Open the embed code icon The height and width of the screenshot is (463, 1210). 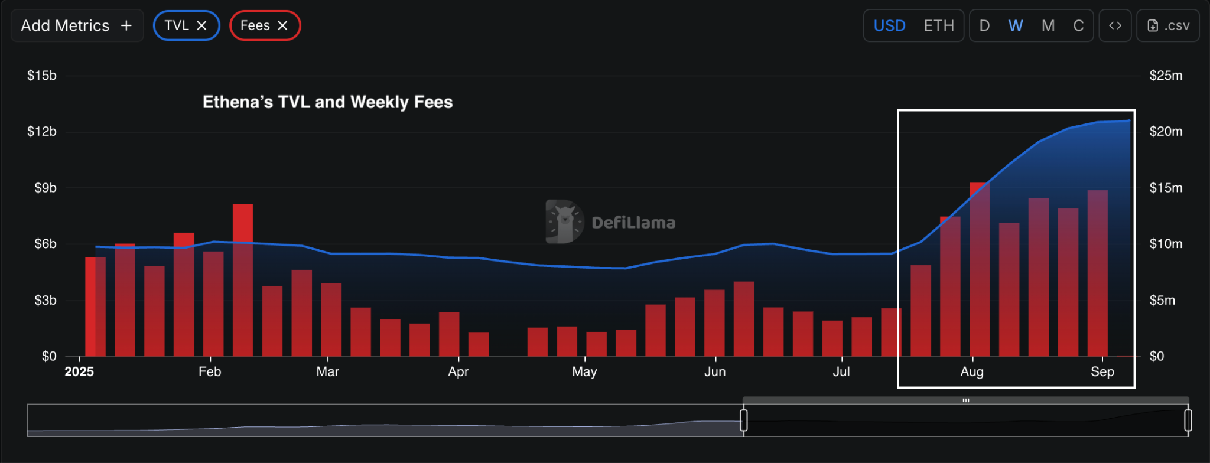tap(1115, 25)
